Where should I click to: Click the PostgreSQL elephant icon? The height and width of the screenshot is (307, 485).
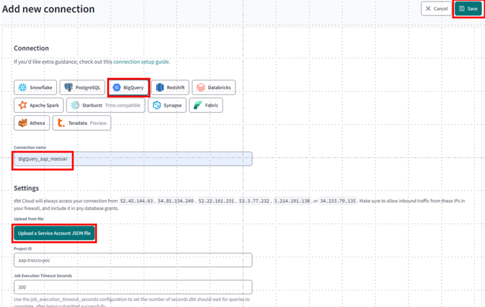[68, 87]
